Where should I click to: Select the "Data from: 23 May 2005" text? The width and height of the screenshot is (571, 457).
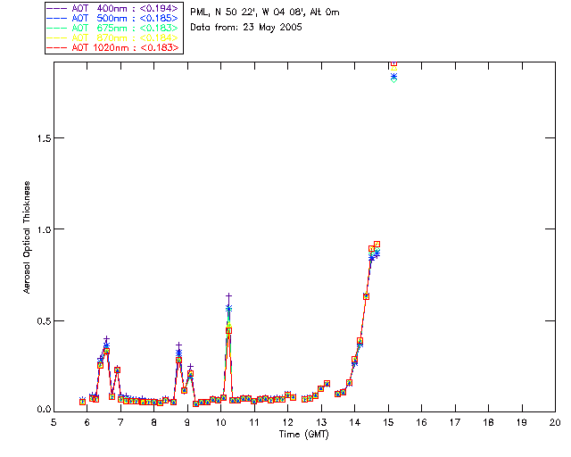pyautogui.click(x=246, y=27)
